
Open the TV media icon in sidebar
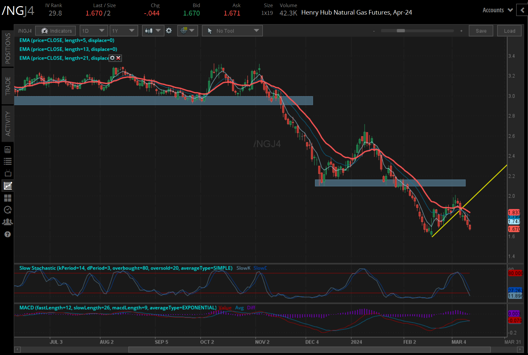click(x=7, y=173)
